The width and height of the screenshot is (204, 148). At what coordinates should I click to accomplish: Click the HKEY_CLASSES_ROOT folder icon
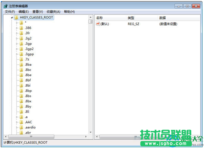tap(16, 17)
